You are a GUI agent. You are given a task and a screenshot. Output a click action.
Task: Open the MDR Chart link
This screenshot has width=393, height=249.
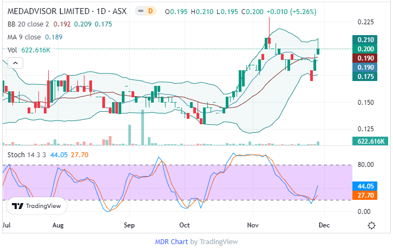[172, 241]
